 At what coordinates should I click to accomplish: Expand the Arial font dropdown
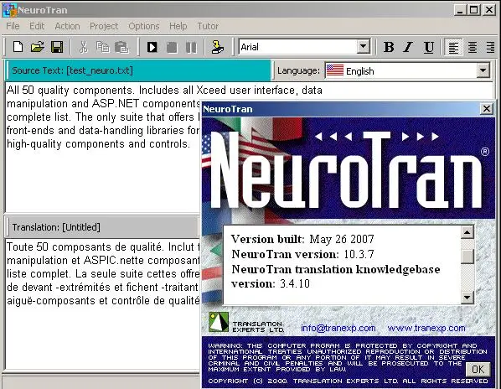(364, 47)
